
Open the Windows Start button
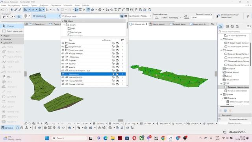pyautogui.click(x=47, y=138)
